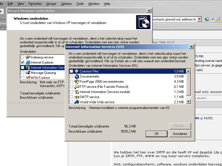The width and height of the screenshot is (222, 166).
Task: Click the SMTP-service envelope icon
Action: tap(77, 97)
